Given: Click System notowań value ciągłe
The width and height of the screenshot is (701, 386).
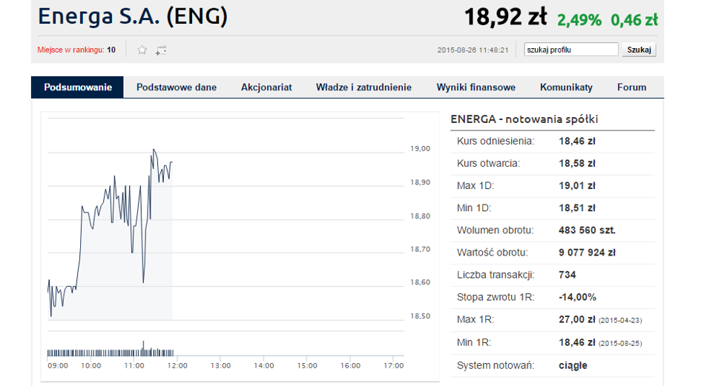Looking at the screenshot, I should [x=573, y=365].
